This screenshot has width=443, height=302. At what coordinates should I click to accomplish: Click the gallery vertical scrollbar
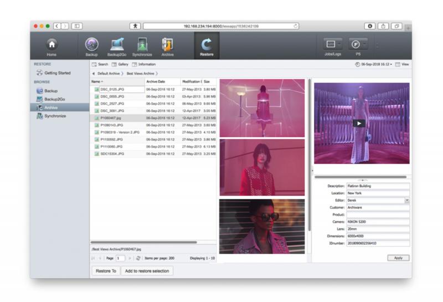click(310, 155)
